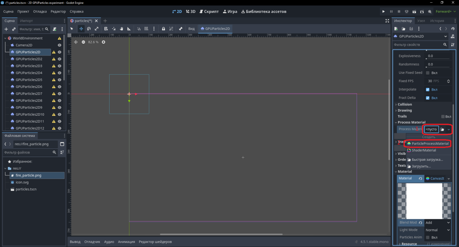Choose the Pan Mode hand tool
This screenshot has height=247, width=459.
[x=121, y=29]
